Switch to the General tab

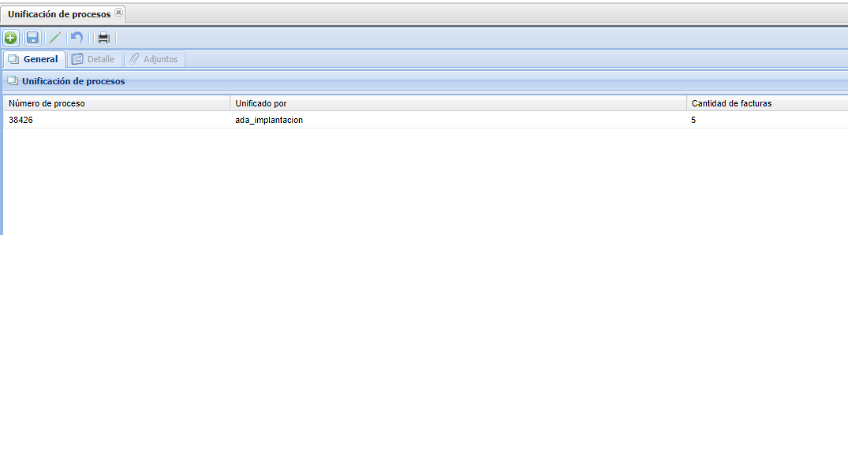tap(34, 59)
